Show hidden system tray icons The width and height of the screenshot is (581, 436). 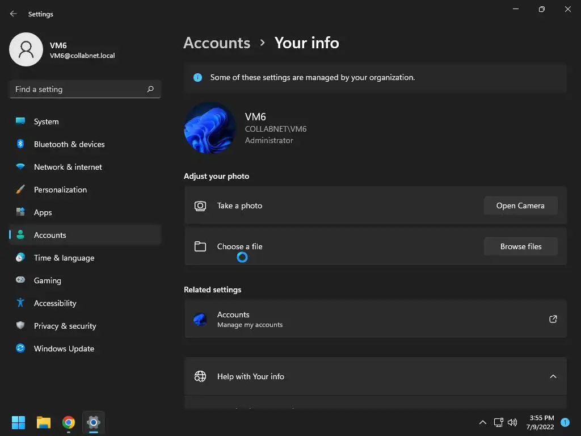(x=483, y=422)
